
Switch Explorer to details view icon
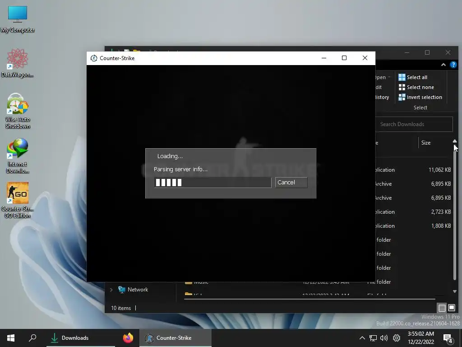pyautogui.click(x=442, y=308)
